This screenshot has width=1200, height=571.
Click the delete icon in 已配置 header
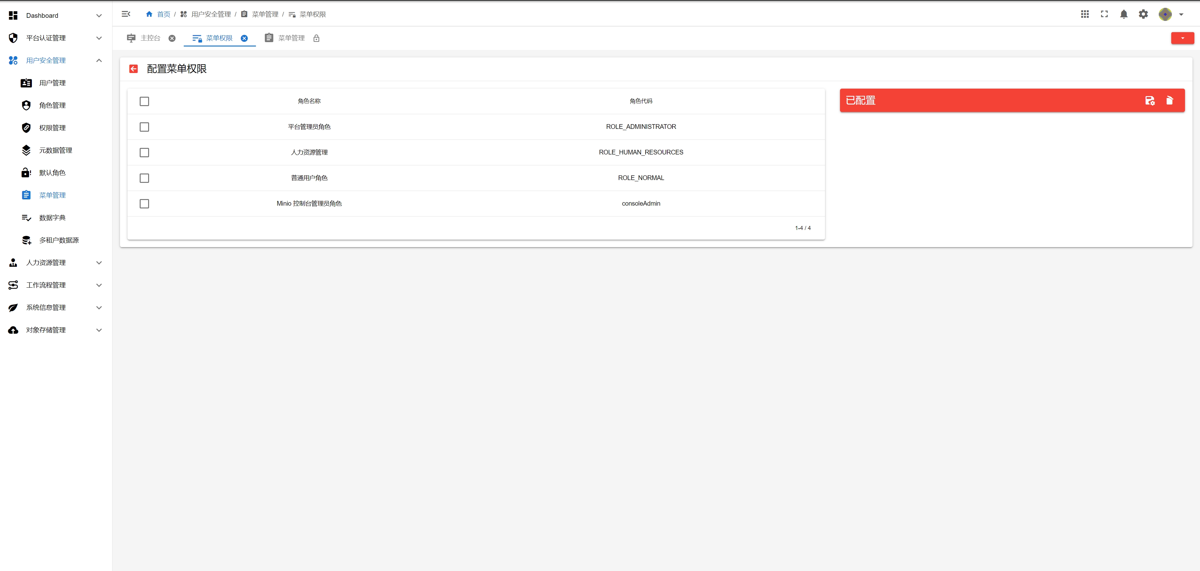[1169, 100]
